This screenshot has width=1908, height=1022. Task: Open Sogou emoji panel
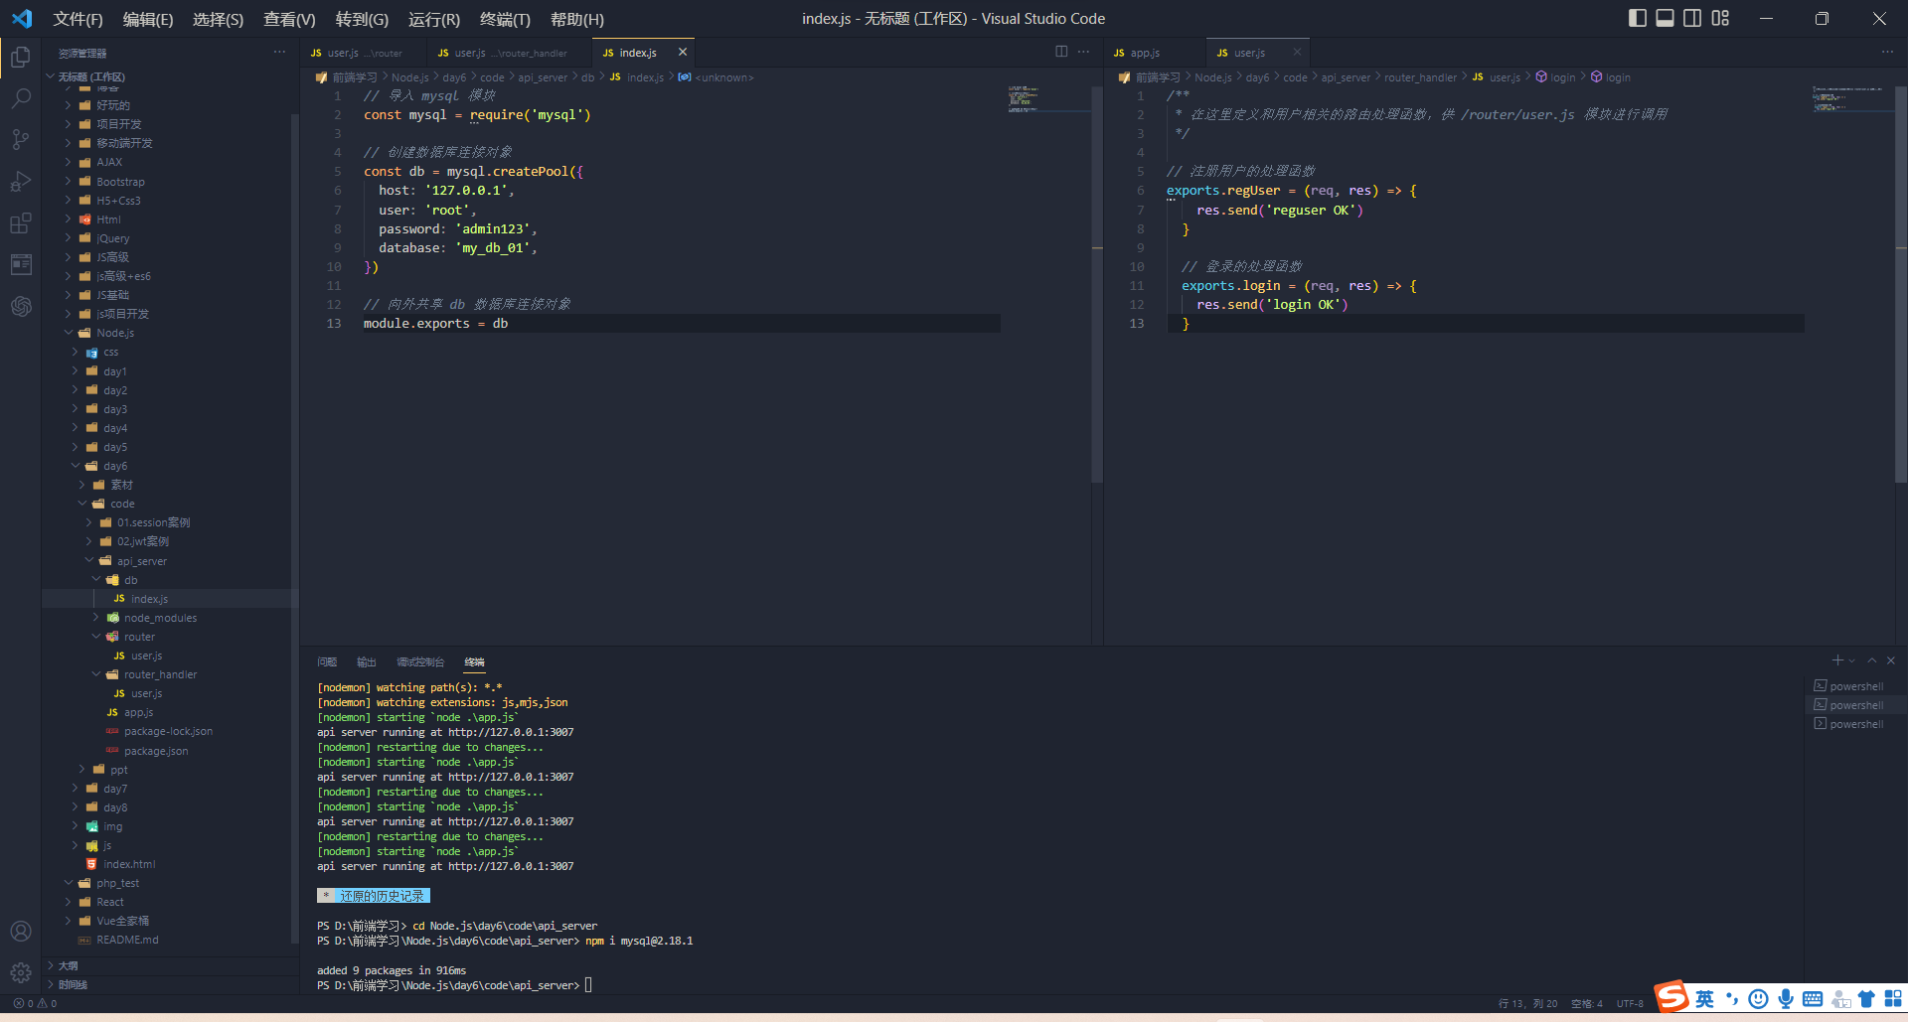pos(1758,999)
